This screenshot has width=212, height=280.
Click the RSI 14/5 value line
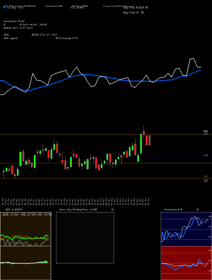[25, 25]
